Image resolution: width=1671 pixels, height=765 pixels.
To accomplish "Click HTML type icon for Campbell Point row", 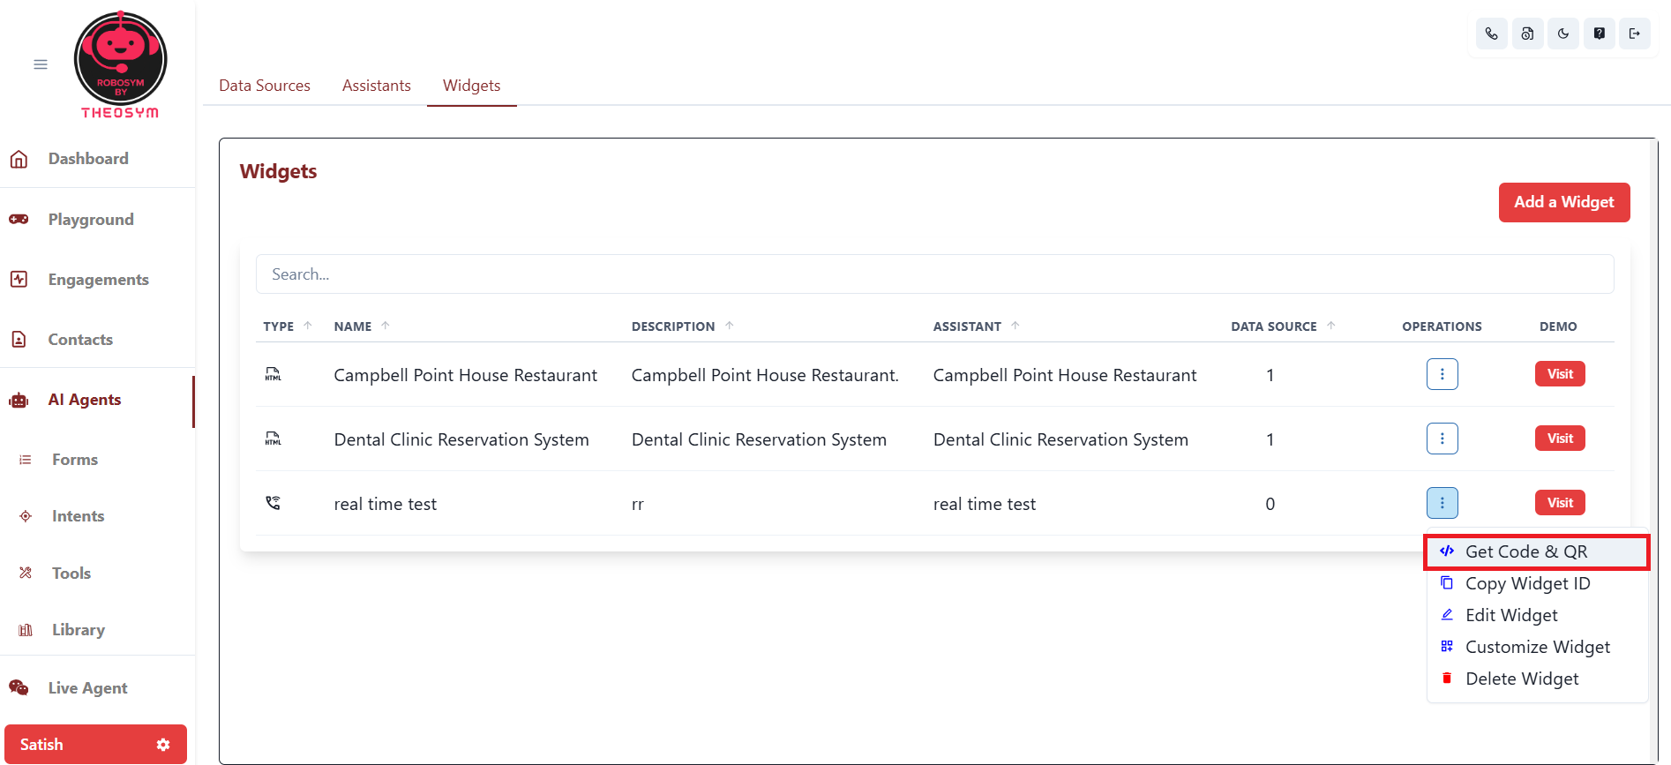I will (x=274, y=374).
